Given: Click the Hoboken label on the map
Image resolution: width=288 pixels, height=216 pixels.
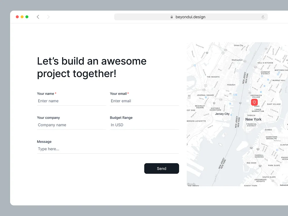Looking at the screenshot, I should (x=231, y=85).
